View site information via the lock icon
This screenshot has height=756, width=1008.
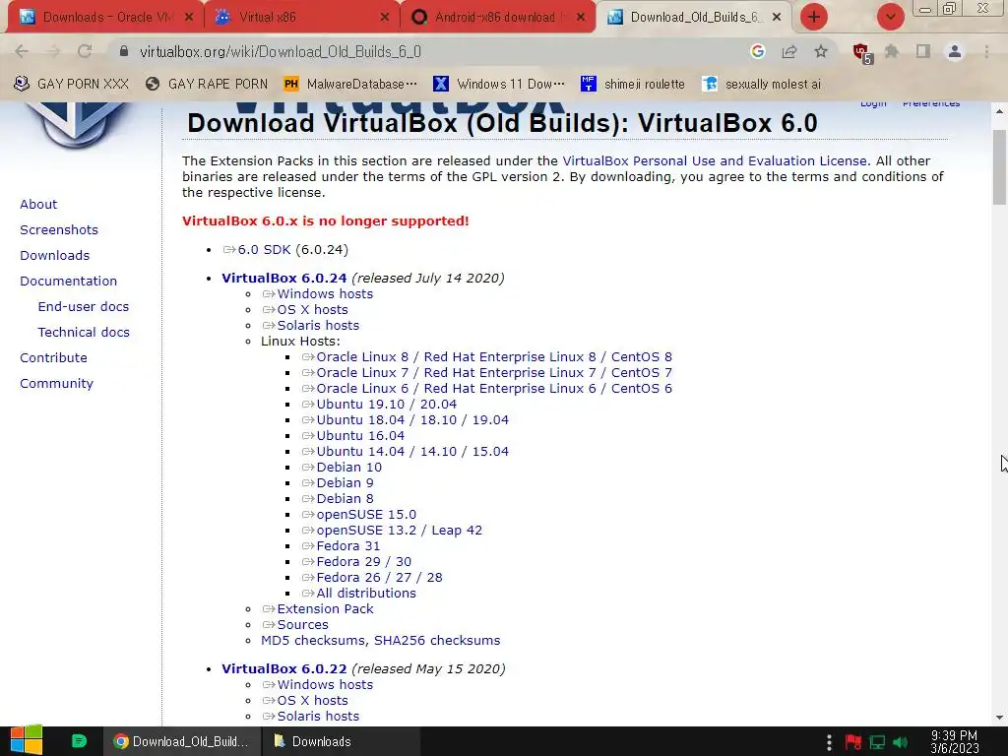point(124,51)
